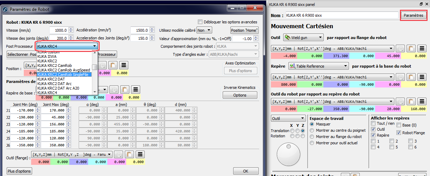
Task: Open the Position row menu (three-line icon)
Action: [x=123, y=65]
